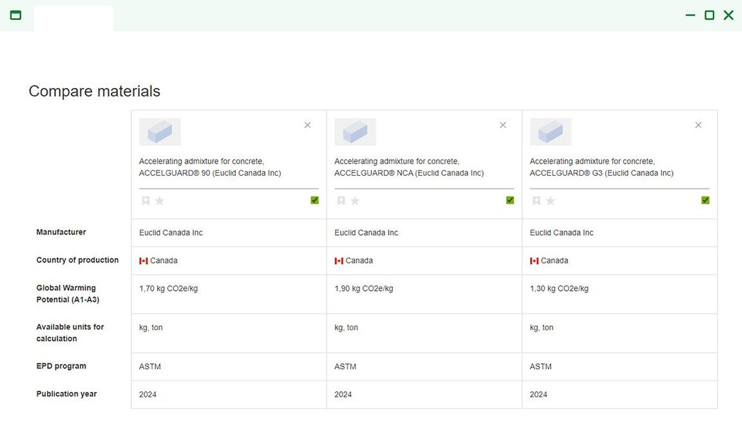Screen dimensions: 742x430
Task: Minimize the application window
Action: click(690, 15)
